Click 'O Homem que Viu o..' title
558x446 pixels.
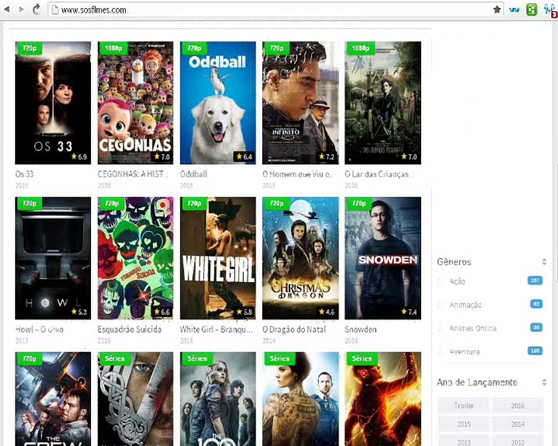coord(297,174)
